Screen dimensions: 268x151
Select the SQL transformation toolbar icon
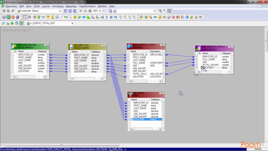tap(155, 17)
